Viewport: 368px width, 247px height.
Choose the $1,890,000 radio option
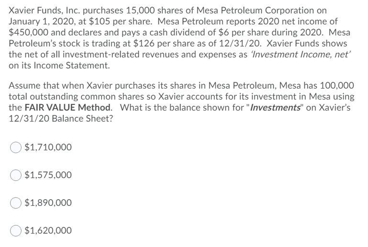(16, 203)
